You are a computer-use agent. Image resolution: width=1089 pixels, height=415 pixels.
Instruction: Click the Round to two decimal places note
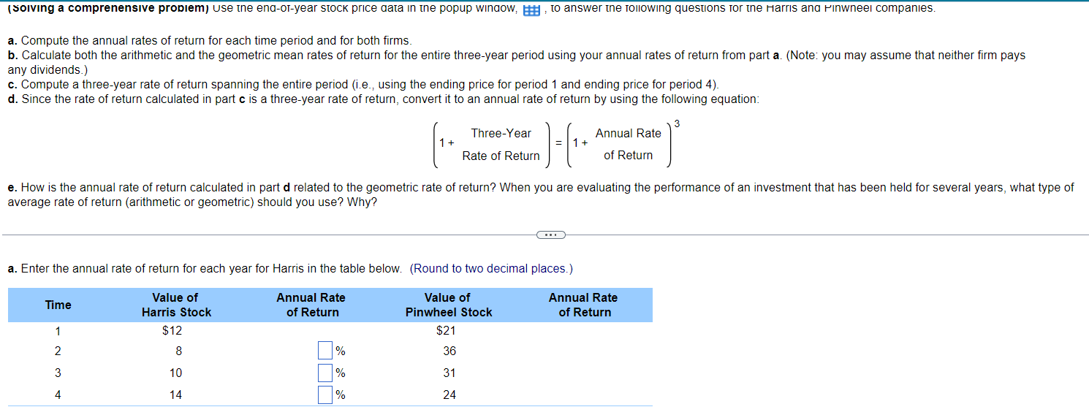492,269
